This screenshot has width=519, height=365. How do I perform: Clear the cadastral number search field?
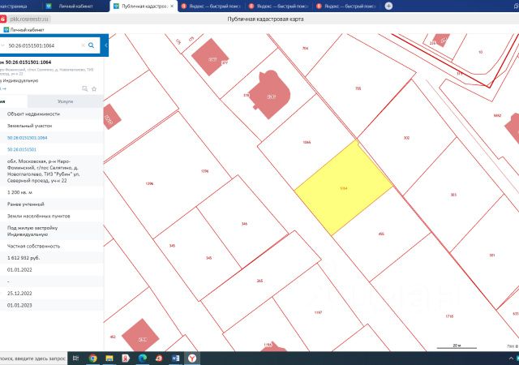coord(83,45)
